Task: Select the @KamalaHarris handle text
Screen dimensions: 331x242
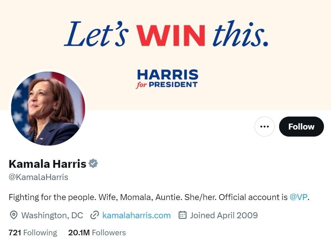Action: tap(39, 177)
